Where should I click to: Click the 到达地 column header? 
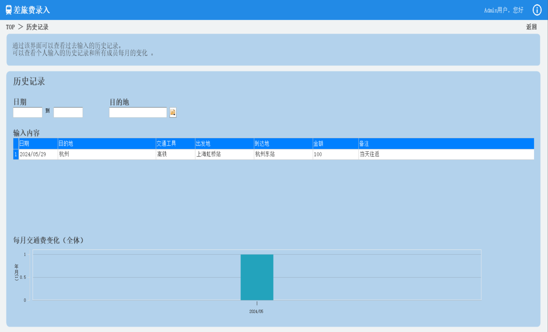(283, 143)
